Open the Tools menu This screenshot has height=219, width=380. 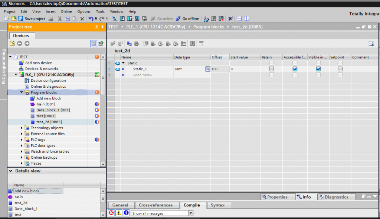[100, 11]
